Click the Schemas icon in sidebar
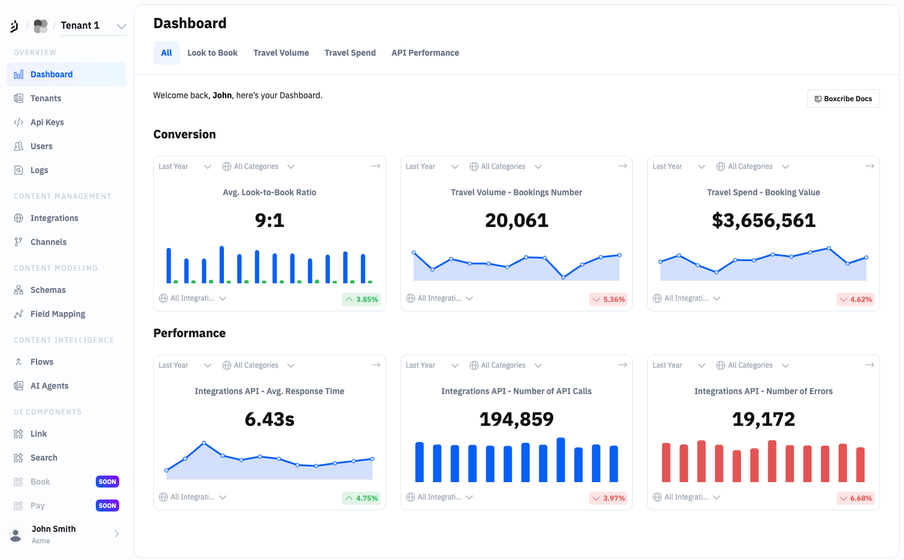Screen dimensions: 904x560 coord(19,290)
